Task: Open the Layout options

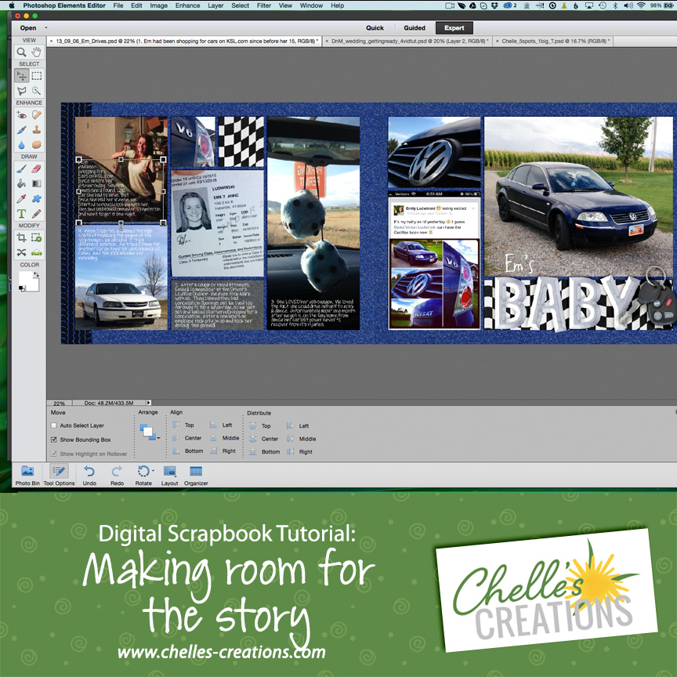Action: (170, 475)
